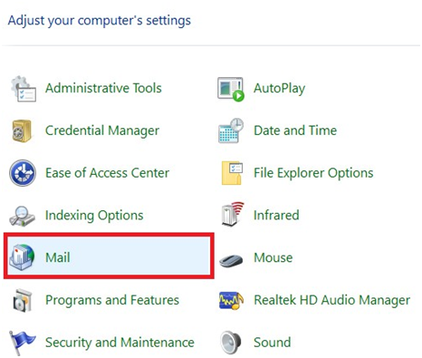Open the Administrative Tools link

(103, 88)
